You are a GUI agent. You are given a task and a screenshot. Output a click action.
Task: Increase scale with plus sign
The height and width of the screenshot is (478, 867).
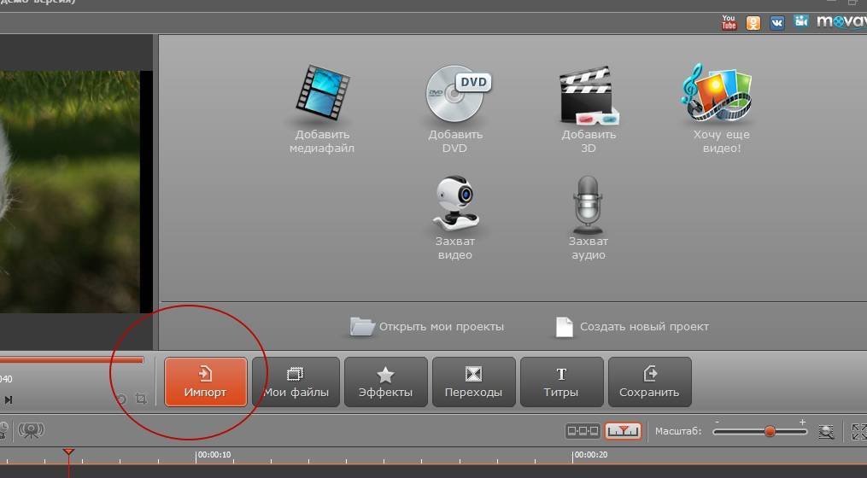pos(802,423)
